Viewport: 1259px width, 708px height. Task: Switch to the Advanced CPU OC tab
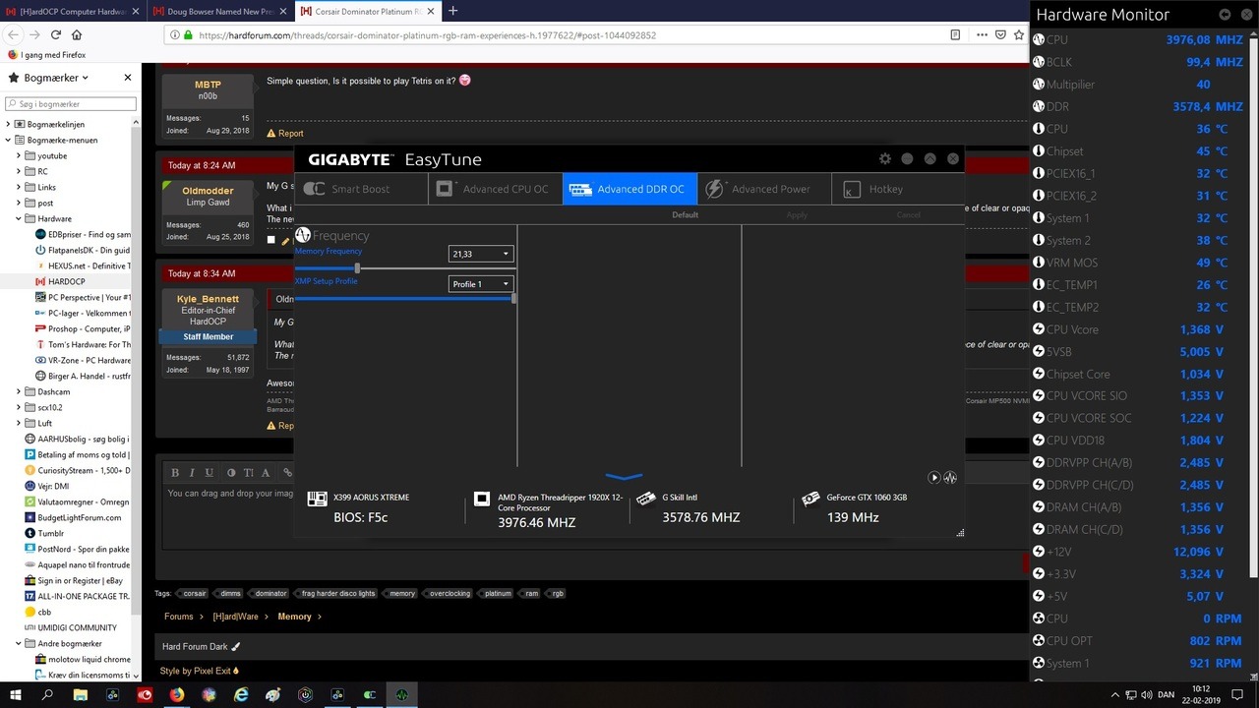pyautogui.click(x=495, y=189)
